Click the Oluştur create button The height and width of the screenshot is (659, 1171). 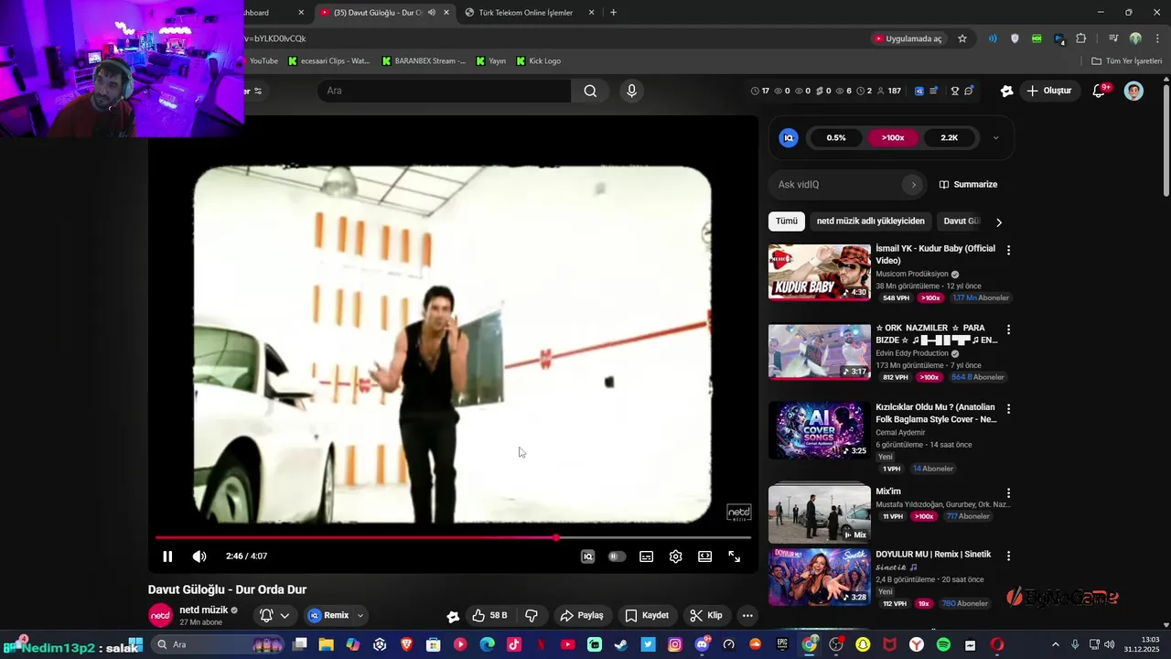coord(1048,91)
